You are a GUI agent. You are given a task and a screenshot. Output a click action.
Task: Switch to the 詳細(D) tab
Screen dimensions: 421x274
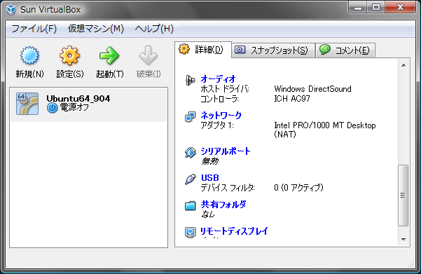(x=203, y=50)
